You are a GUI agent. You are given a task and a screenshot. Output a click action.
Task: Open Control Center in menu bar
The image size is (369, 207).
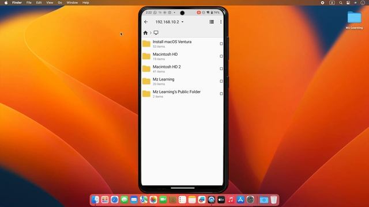coord(348,2)
